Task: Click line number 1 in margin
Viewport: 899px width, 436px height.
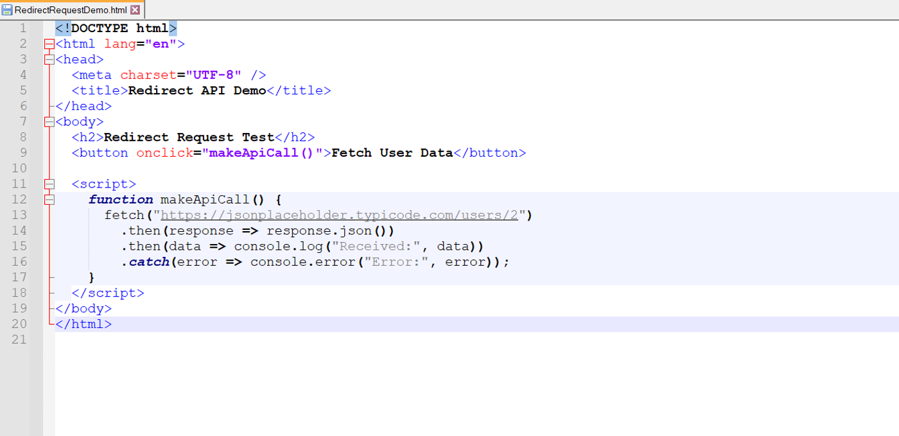Action: tap(23, 28)
